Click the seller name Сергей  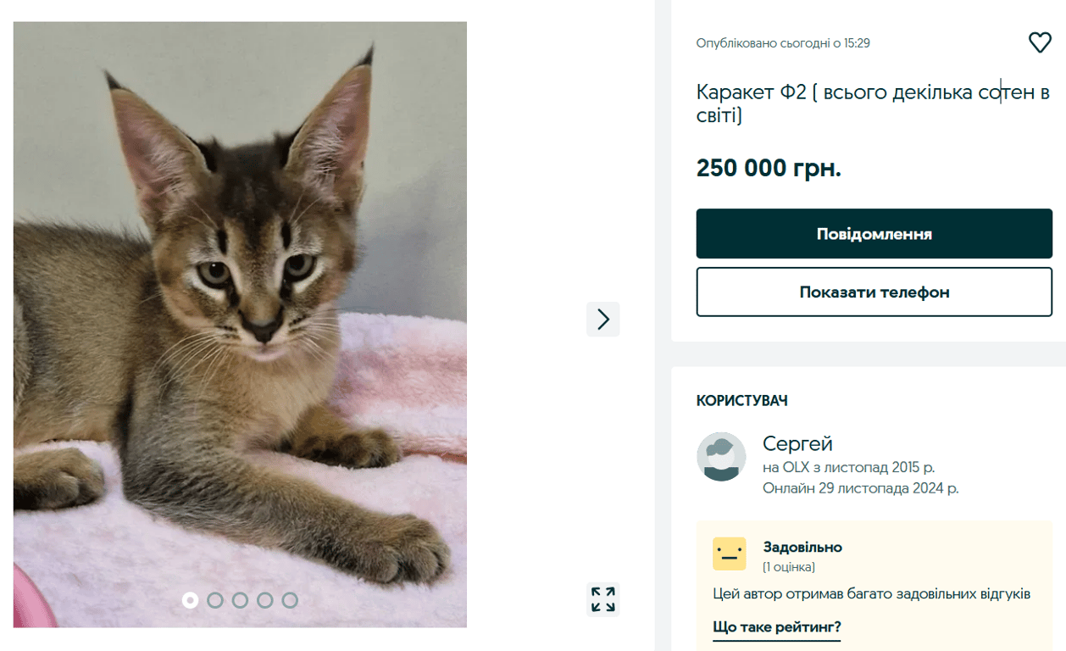point(797,442)
